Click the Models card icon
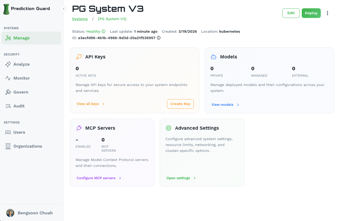 213,57
